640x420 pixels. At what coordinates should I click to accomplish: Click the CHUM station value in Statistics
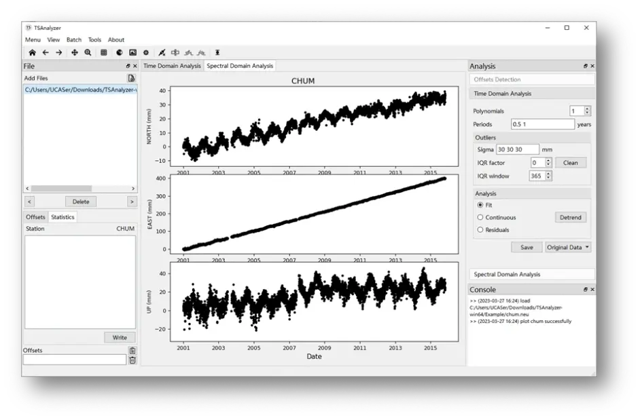(x=125, y=229)
